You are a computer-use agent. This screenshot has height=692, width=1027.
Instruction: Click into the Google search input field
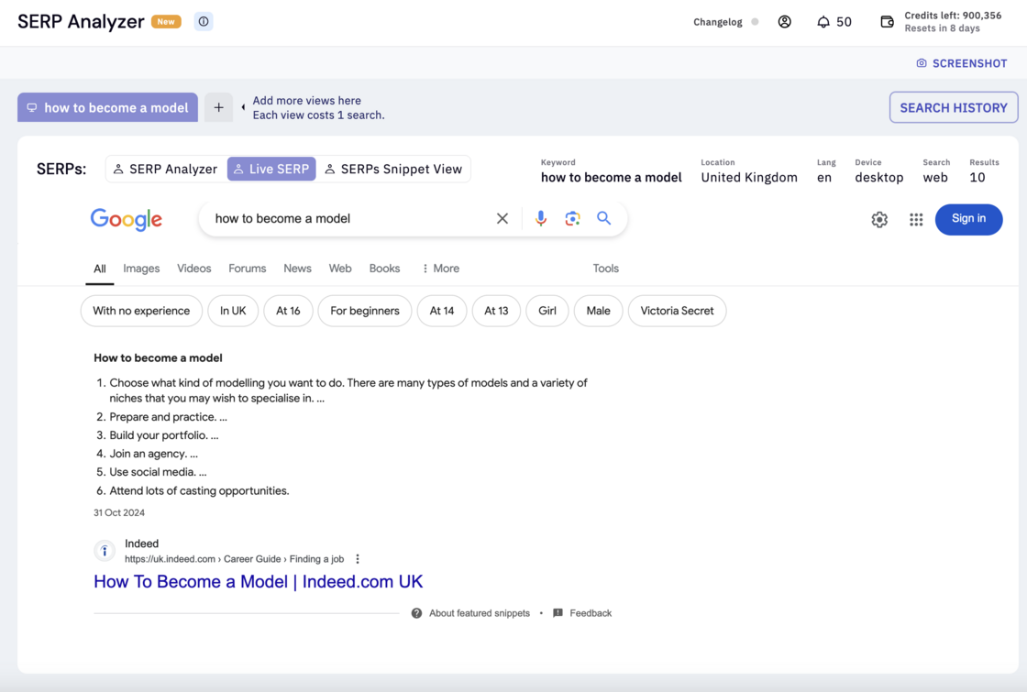pos(350,219)
